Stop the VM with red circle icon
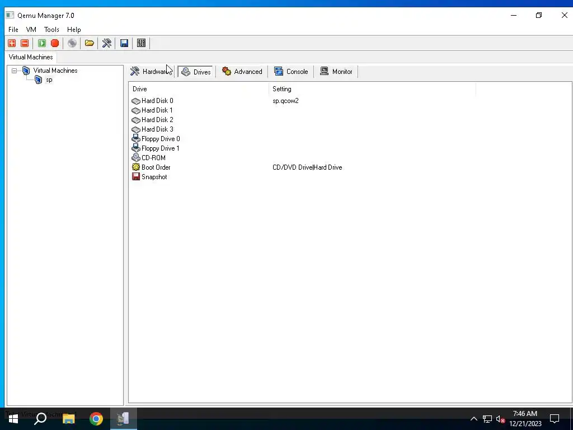 55,43
